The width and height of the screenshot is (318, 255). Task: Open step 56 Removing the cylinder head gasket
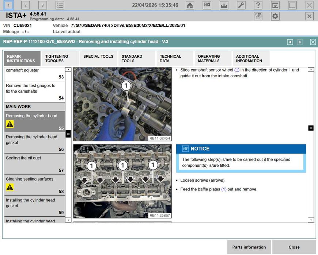tap(35, 143)
